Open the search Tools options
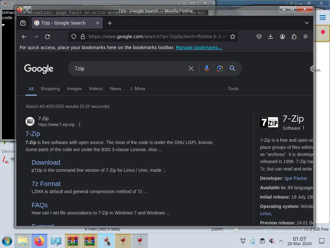The image size is (330, 248). [233, 88]
